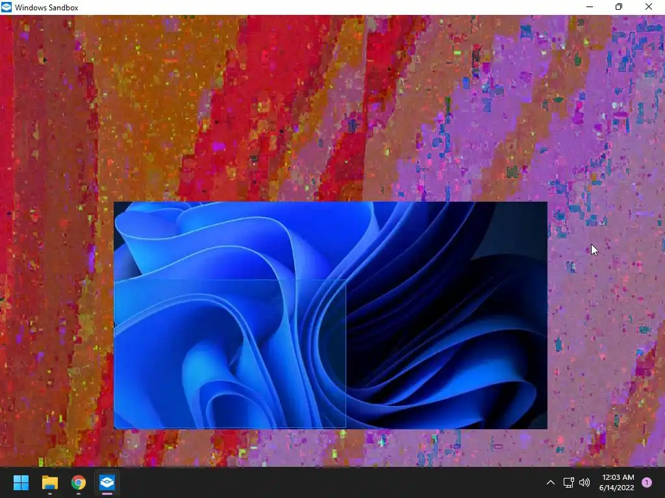The height and width of the screenshot is (498, 665).
Task: Select the Windows Sandbox taskbar icon
Action: (x=107, y=482)
